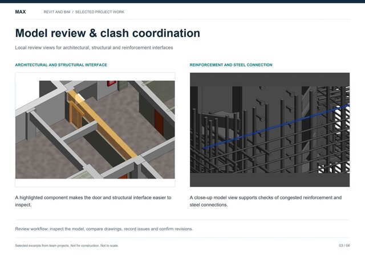The width and height of the screenshot is (365, 257).
Task: Click the 'REINFORCEMENT AND STEEL CONNECTION' heading
Action: coord(231,65)
